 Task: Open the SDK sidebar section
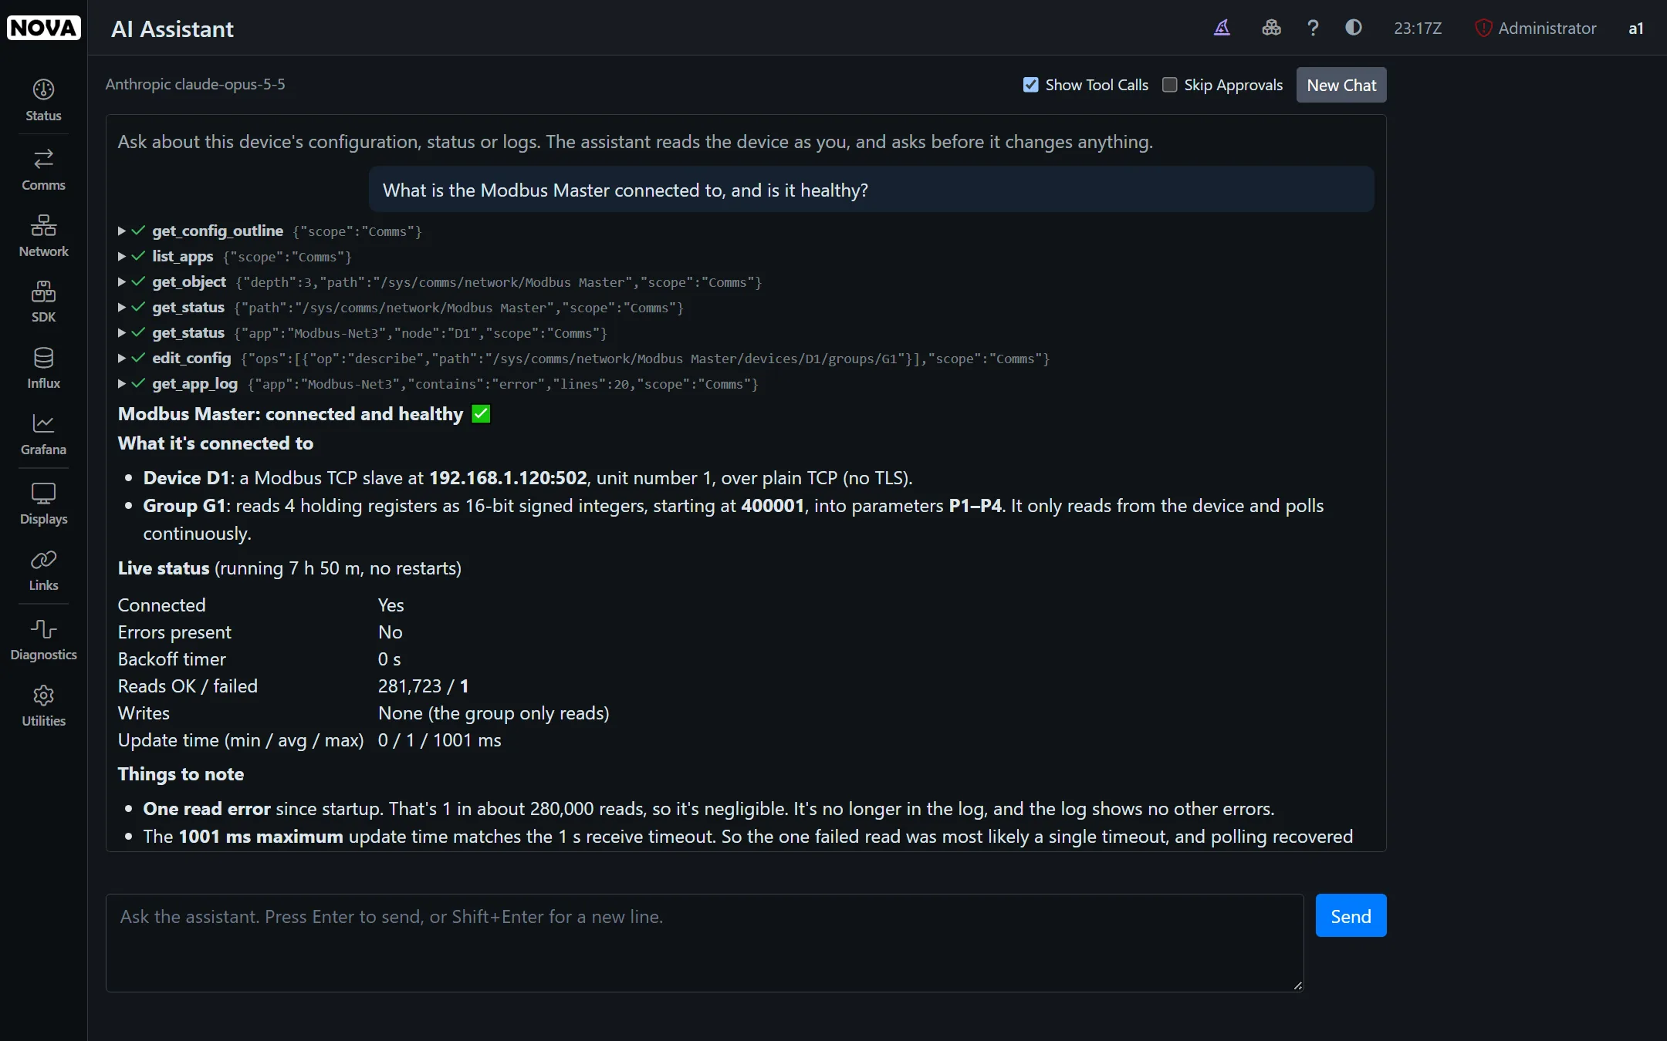click(43, 302)
